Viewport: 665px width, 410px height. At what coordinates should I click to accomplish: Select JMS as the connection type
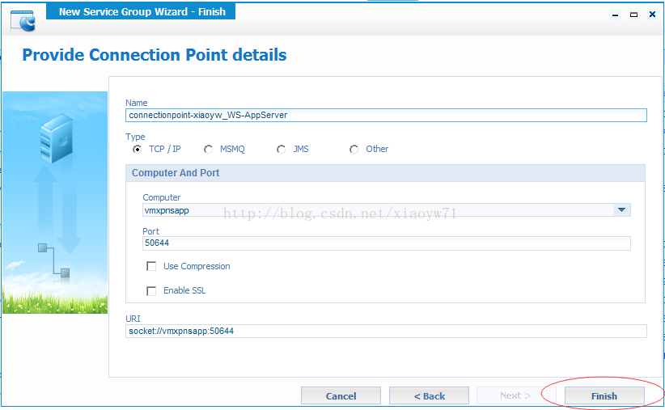282,150
